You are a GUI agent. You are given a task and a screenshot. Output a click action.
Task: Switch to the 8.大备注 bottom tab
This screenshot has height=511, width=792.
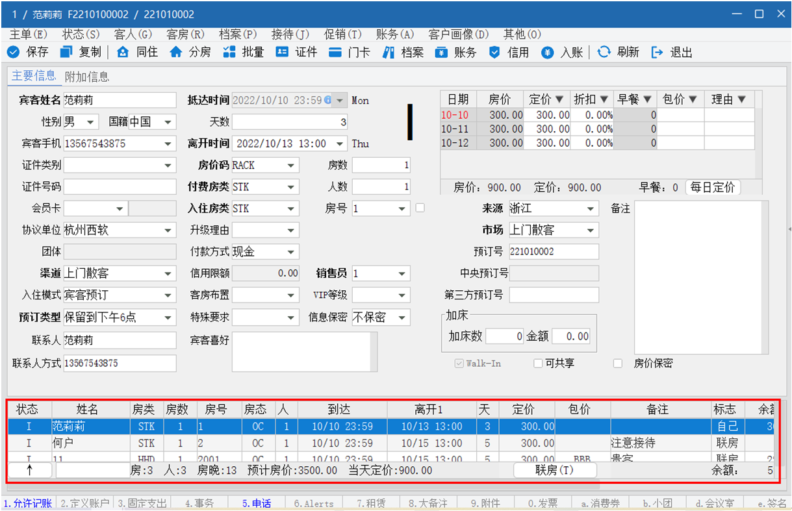click(x=428, y=503)
